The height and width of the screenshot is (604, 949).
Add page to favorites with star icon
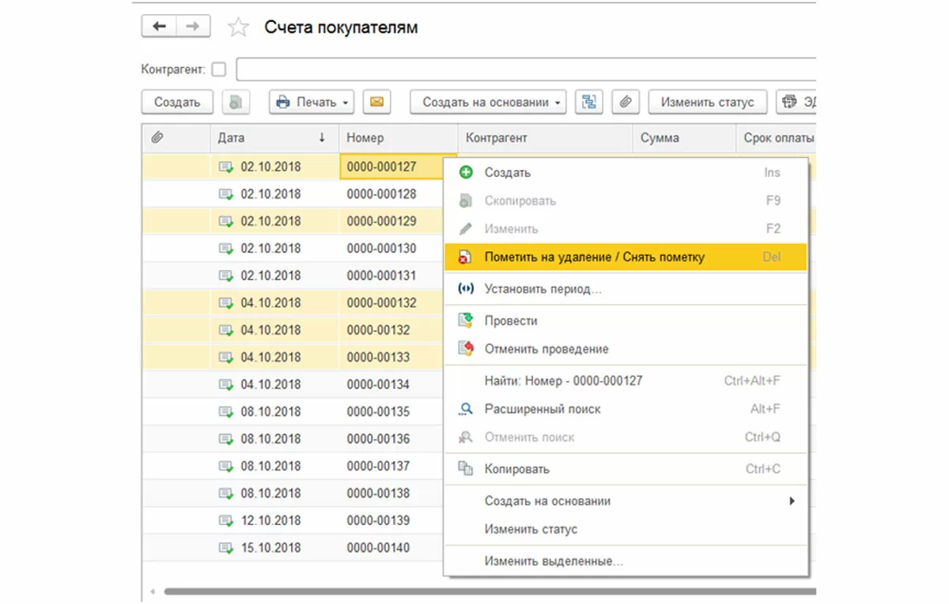pyautogui.click(x=238, y=28)
